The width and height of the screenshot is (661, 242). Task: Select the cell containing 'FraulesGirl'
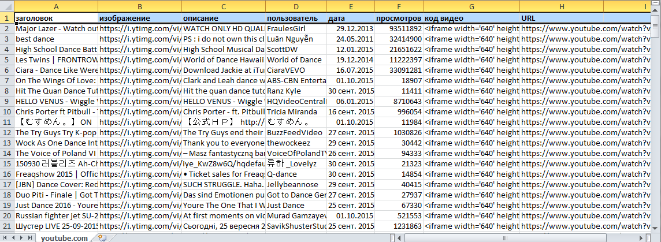point(296,28)
